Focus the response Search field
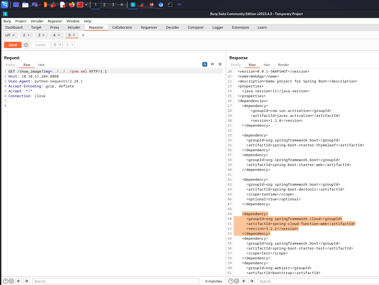 (x=318, y=281)
